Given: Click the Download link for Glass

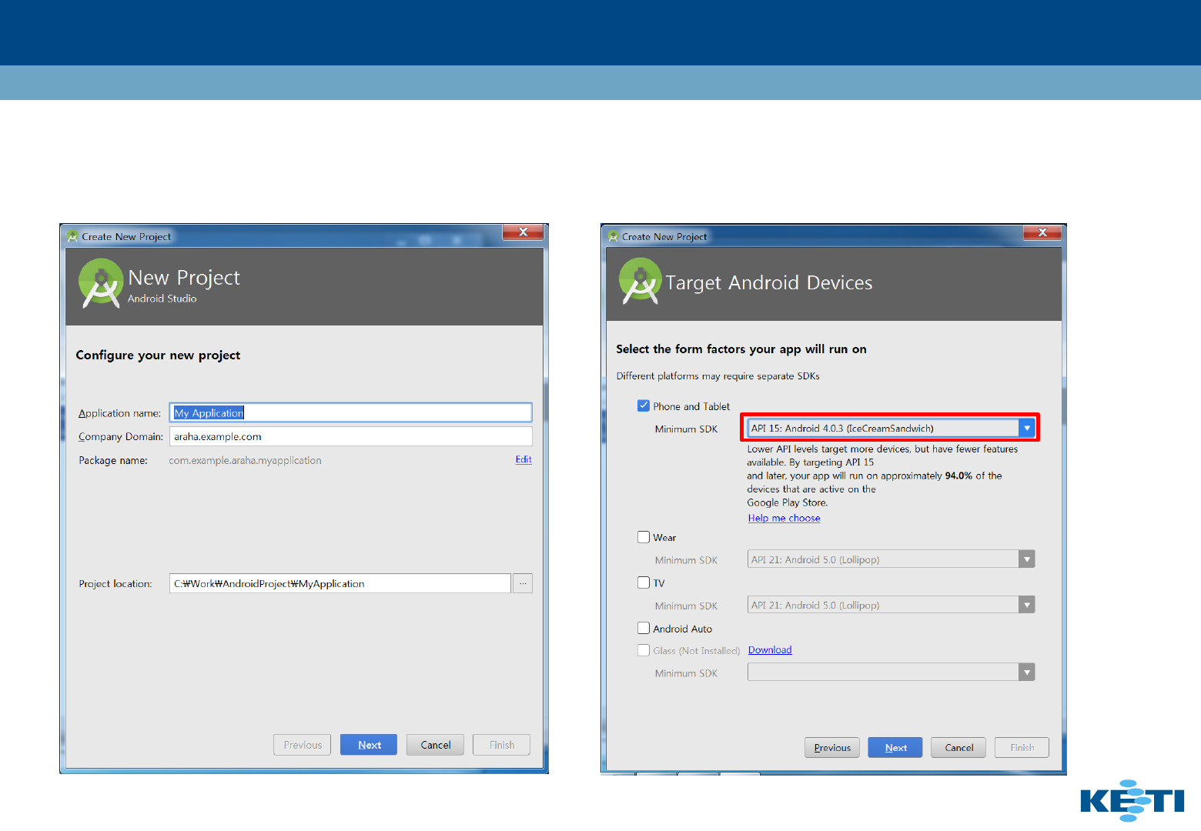Looking at the screenshot, I should (x=770, y=649).
